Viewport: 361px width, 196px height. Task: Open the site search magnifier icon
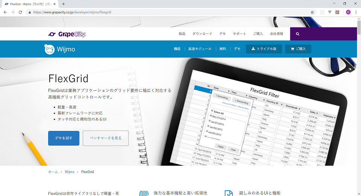(297, 34)
